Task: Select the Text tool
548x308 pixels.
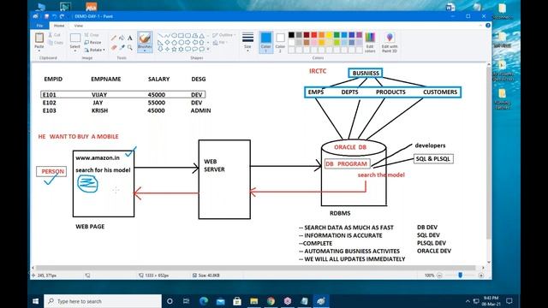Action: 129,38
